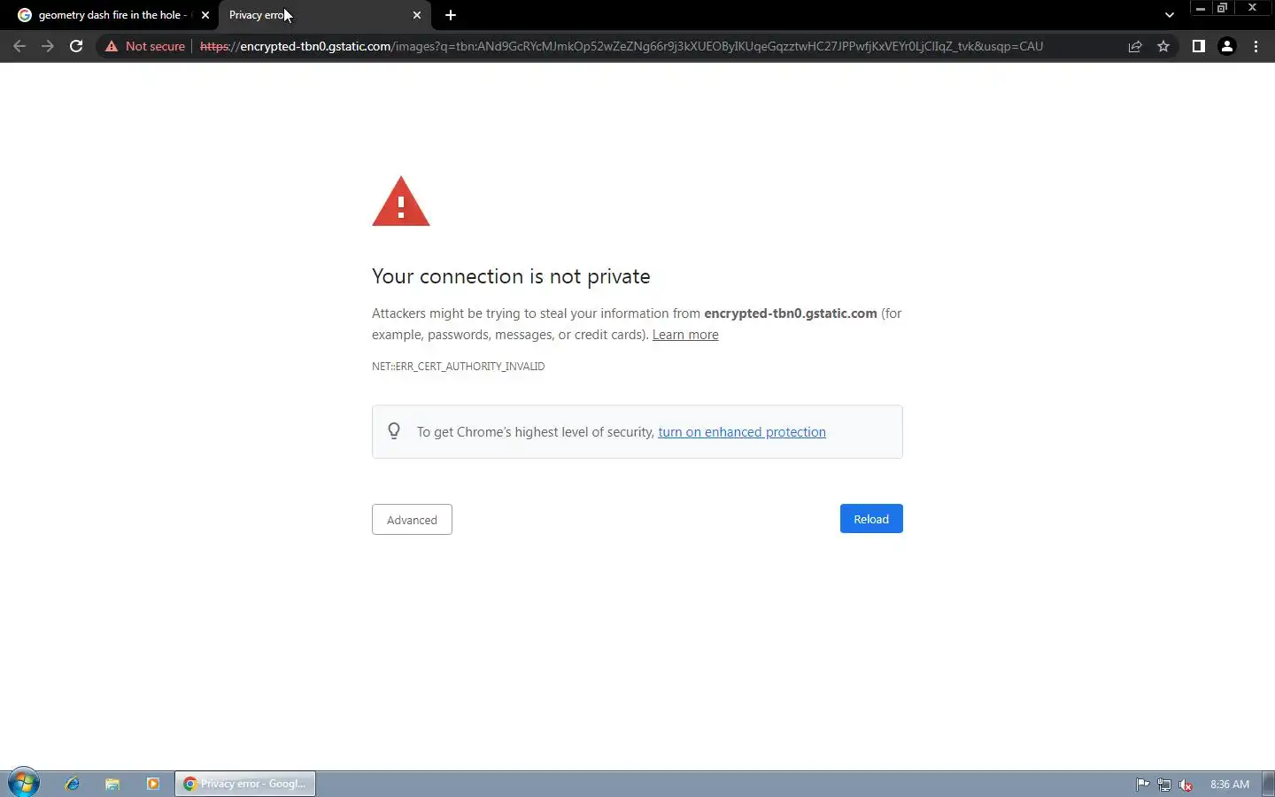1275x797 pixels.
Task: Open the network tray icon
Action: tap(1164, 785)
